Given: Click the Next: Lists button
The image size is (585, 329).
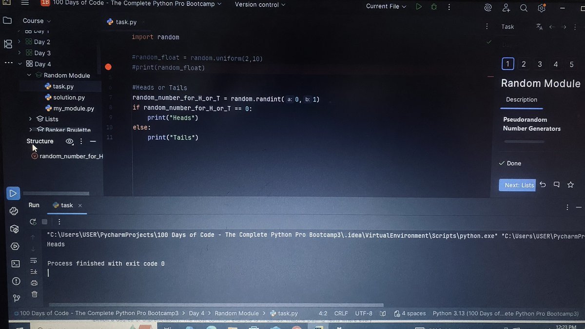Looking at the screenshot, I should 517,185.
